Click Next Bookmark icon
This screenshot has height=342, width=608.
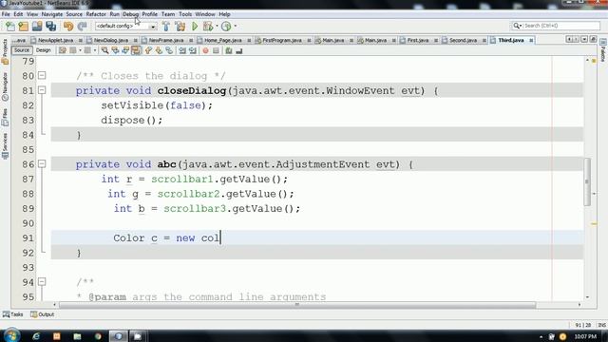(159, 50)
